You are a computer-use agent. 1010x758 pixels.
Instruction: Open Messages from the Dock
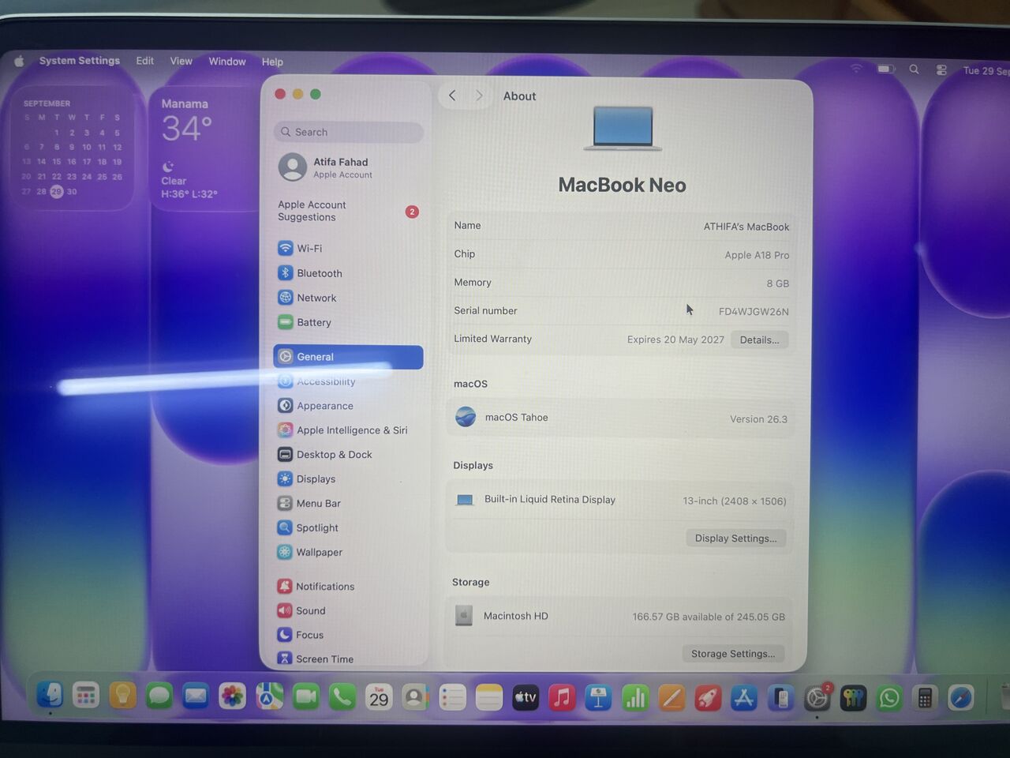click(x=159, y=696)
